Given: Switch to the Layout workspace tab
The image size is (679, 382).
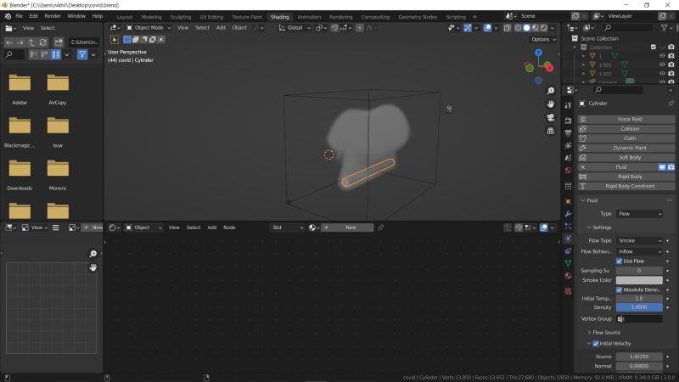Looking at the screenshot, I should point(124,17).
